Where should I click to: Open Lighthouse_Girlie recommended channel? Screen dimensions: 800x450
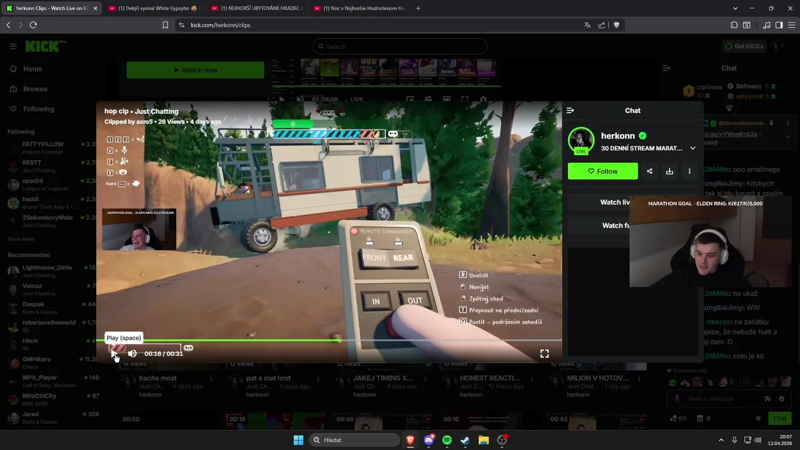click(x=52, y=271)
